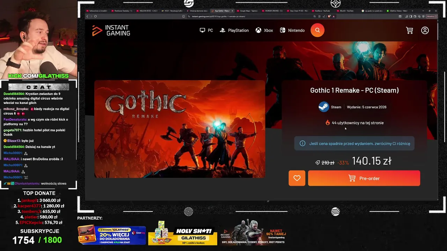Viewport: 447px width, 251px height.
Task: Click the refund notice 'Jeśli cena spadnie' text
Action: (x=360, y=143)
